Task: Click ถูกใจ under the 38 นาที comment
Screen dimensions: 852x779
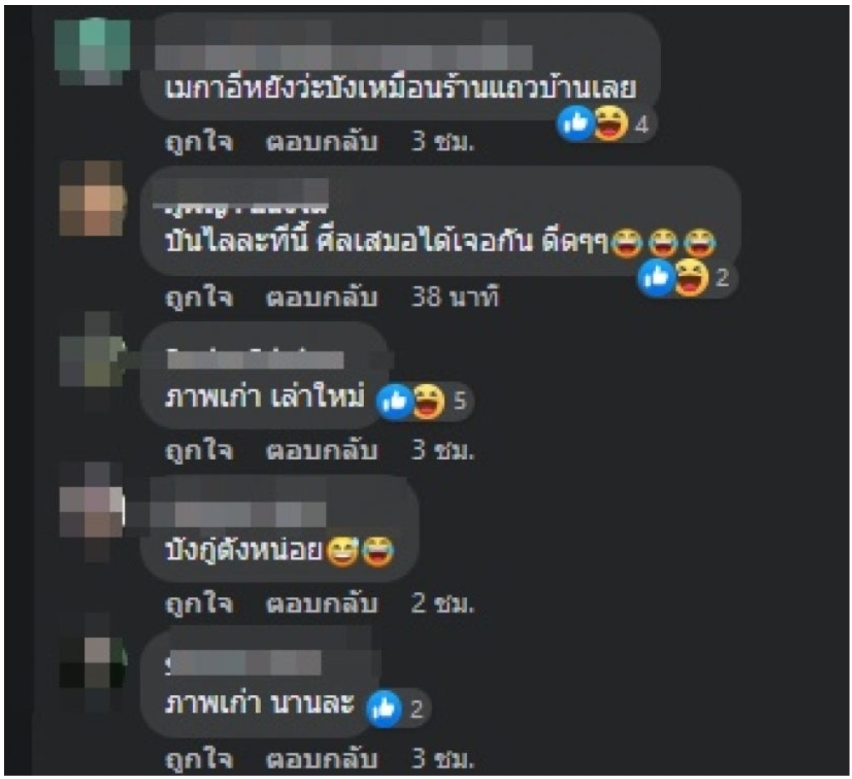Action: pos(199,298)
